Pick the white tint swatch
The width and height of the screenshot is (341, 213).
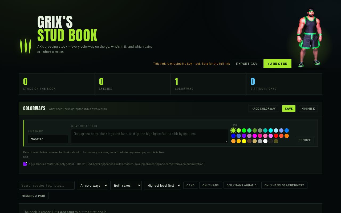(265, 141)
